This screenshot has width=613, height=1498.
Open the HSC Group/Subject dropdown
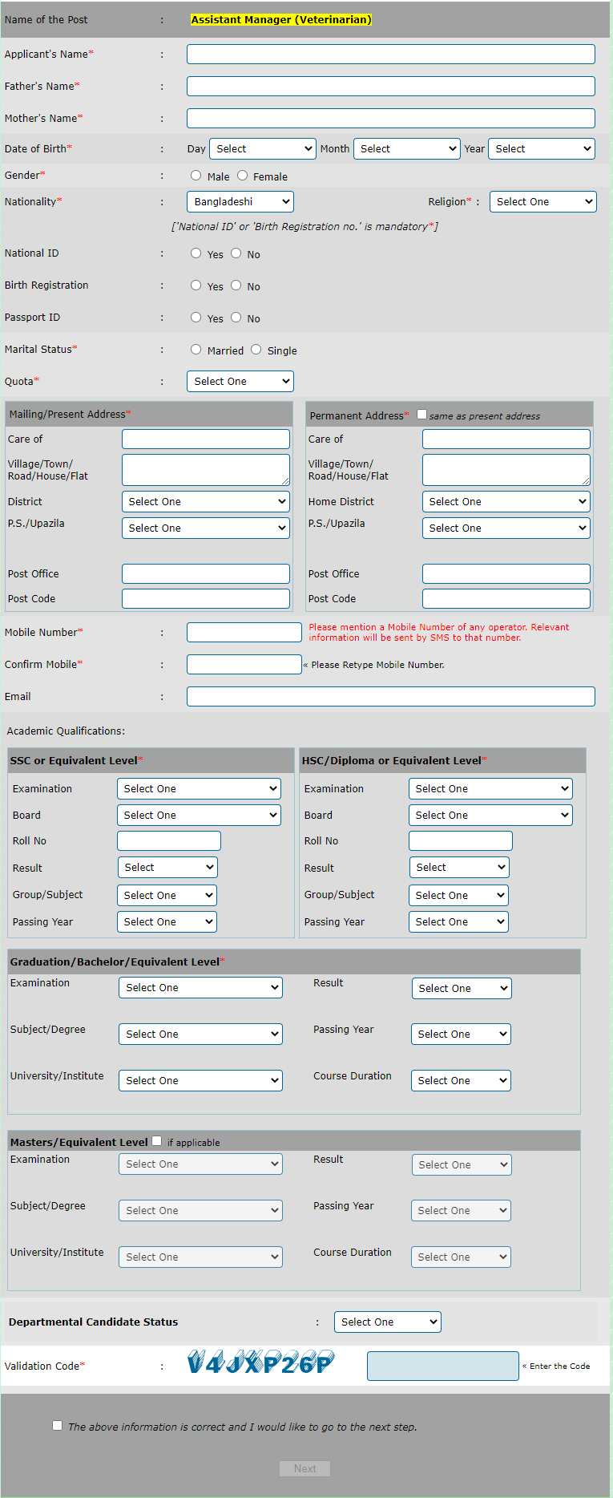(459, 896)
